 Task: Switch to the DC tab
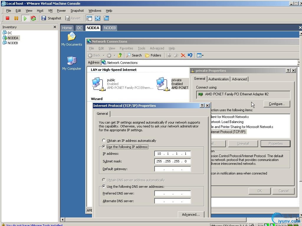tap(79, 28)
